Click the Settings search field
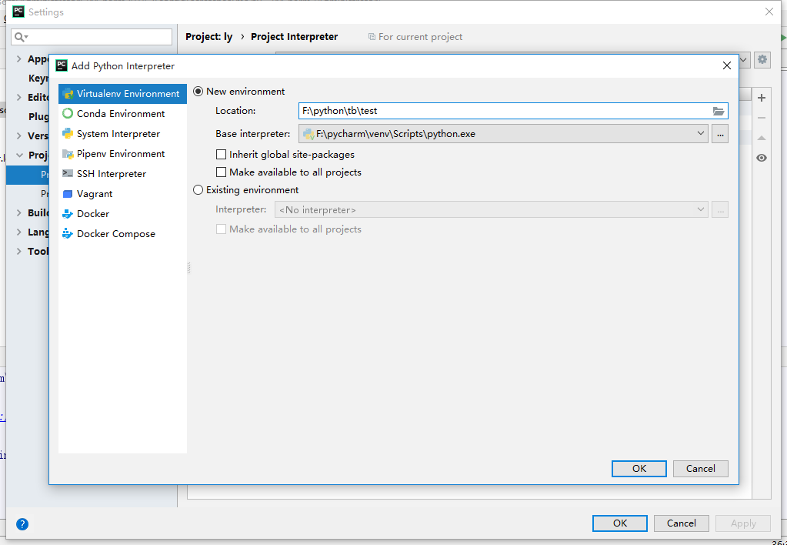The width and height of the screenshot is (787, 545). [x=92, y=37]
